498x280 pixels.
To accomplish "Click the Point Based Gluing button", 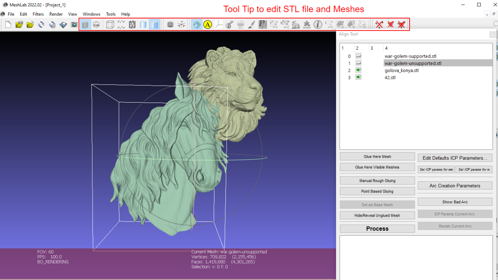I will coord(377,191).
